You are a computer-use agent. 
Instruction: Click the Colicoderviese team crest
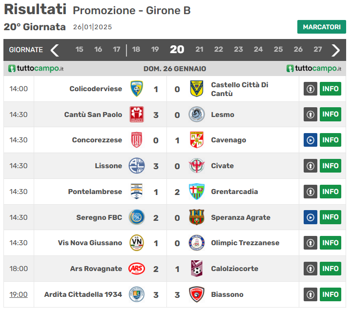137,89
